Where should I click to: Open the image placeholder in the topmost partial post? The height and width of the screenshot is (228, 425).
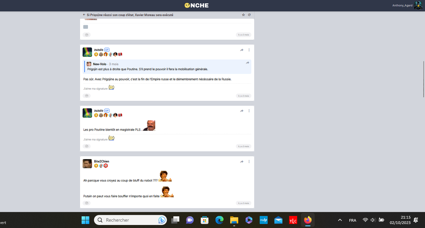[85, 27]
